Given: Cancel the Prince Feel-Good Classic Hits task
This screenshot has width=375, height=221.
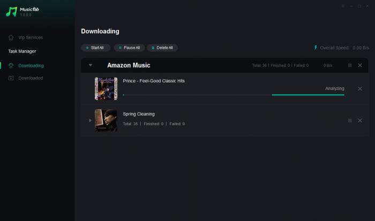Looking at the screenshot, I should coord(360,89).
